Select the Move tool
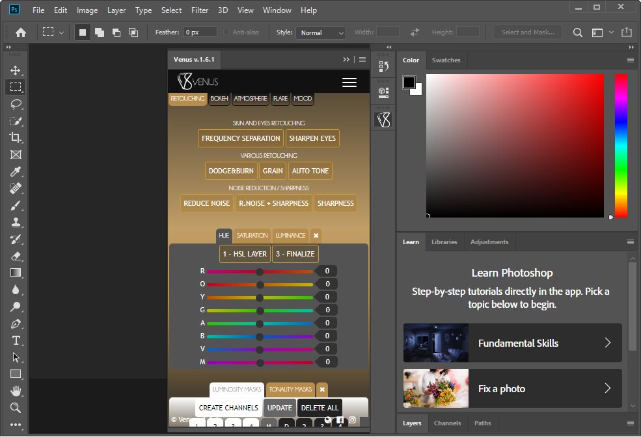The height and width of the screenshot is (437, 641). click(16, 70)
